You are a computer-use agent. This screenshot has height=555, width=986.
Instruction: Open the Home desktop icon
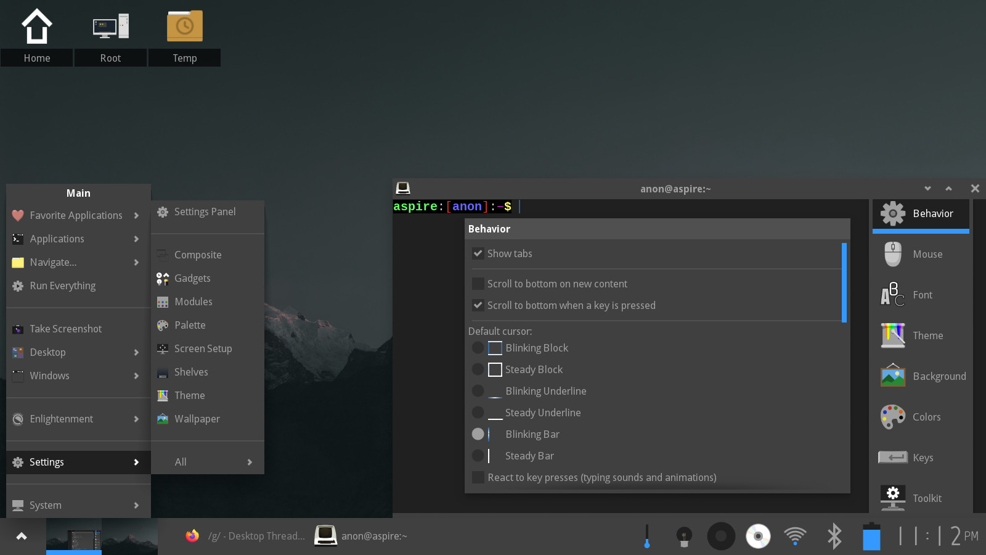point(37,27)
